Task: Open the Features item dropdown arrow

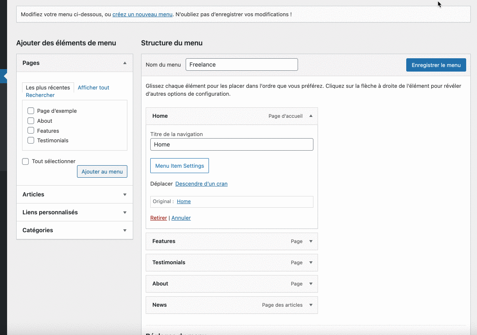Action: (311, 241)
